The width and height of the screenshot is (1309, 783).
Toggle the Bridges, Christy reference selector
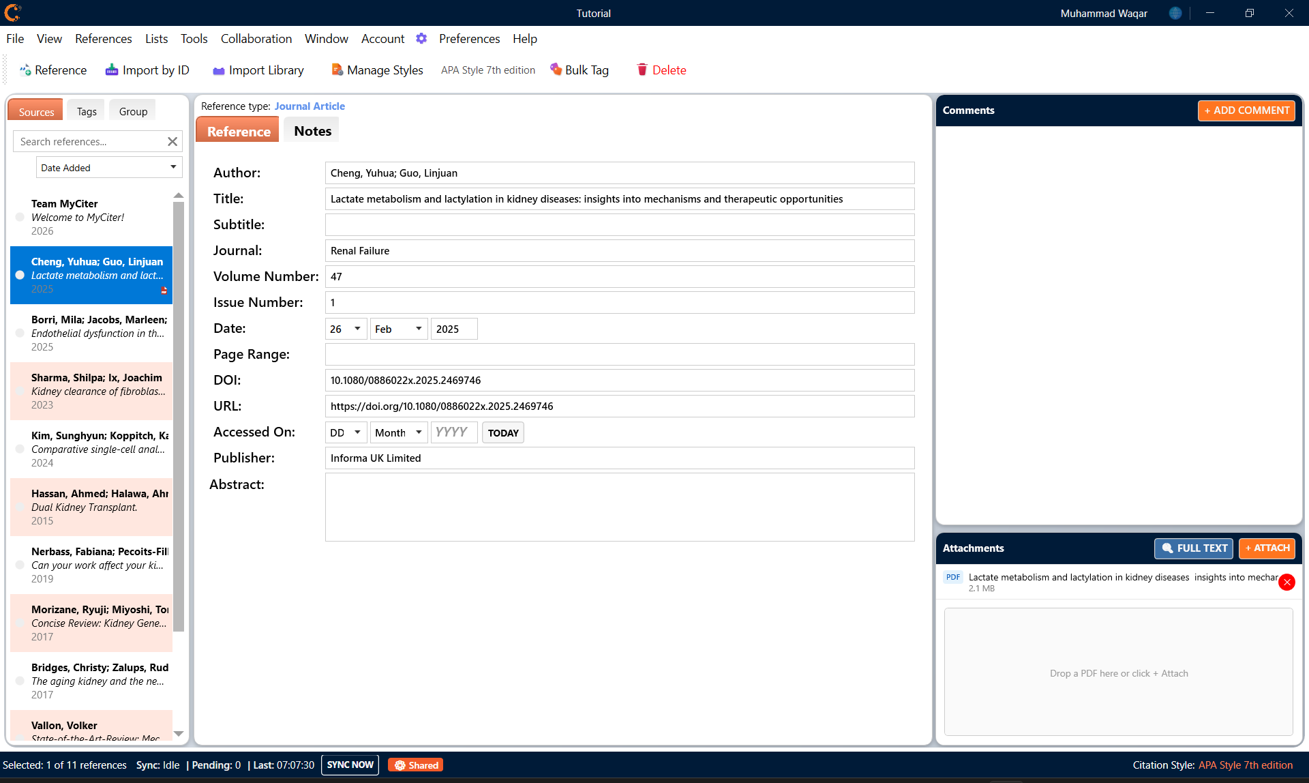point(20,681)
